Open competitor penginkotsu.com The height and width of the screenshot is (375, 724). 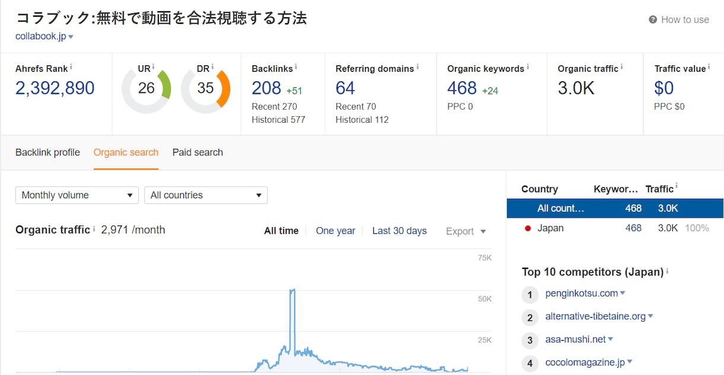582,293
